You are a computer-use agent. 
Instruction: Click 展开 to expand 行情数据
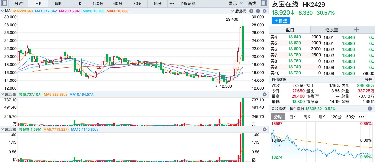coord(368,80)
